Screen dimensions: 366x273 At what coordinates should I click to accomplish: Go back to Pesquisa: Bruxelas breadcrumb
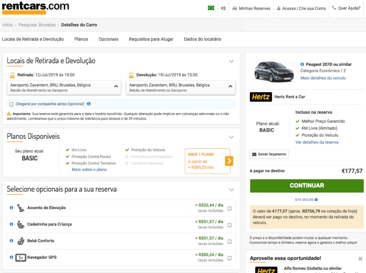tap(37, 25)
